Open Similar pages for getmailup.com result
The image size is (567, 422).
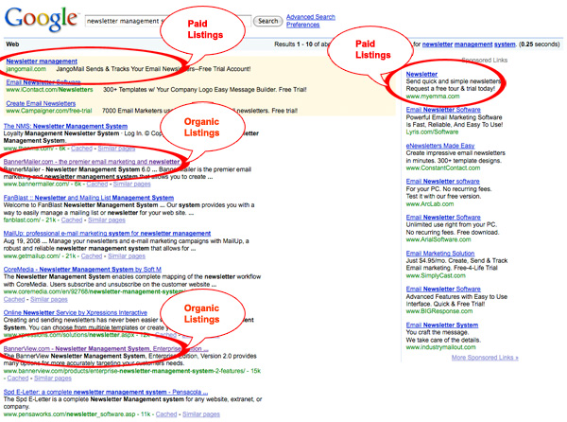coord(127,255)
